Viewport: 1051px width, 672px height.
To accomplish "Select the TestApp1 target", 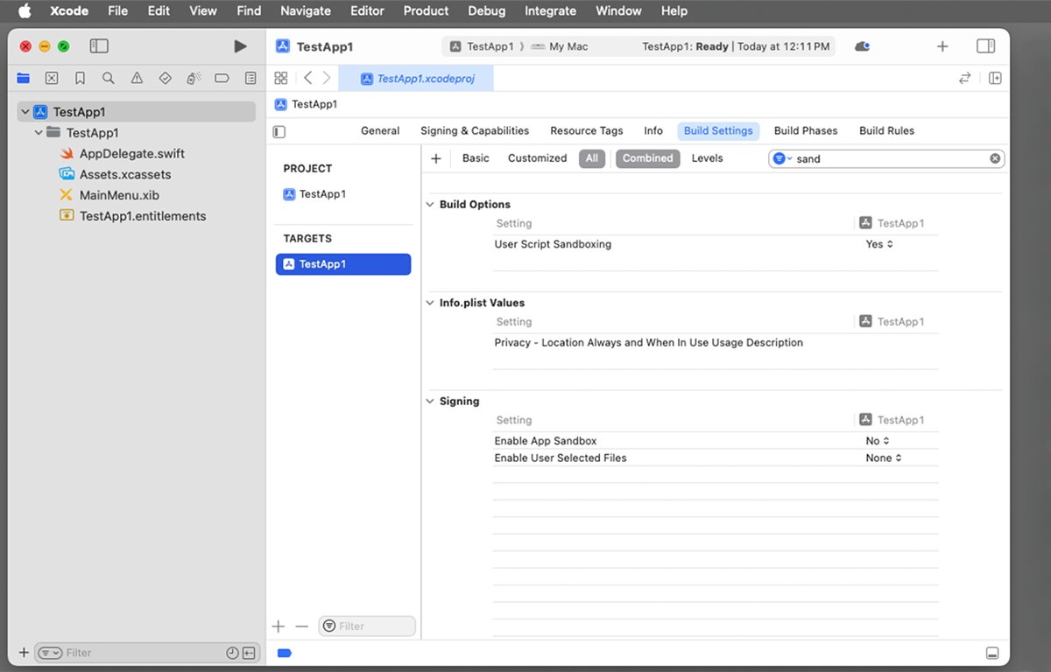I will coord(342,263).
